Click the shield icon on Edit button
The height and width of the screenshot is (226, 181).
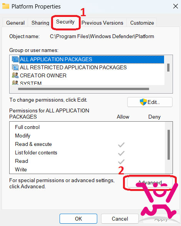coord(143,102)
